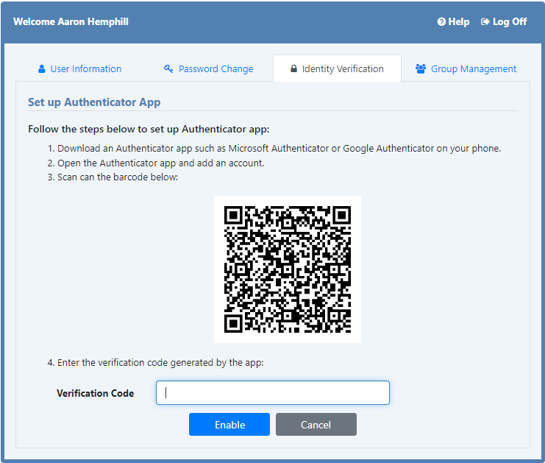Click the Help question mark icon
Viewport: 545px width, 463px height.
click(441, 22)
